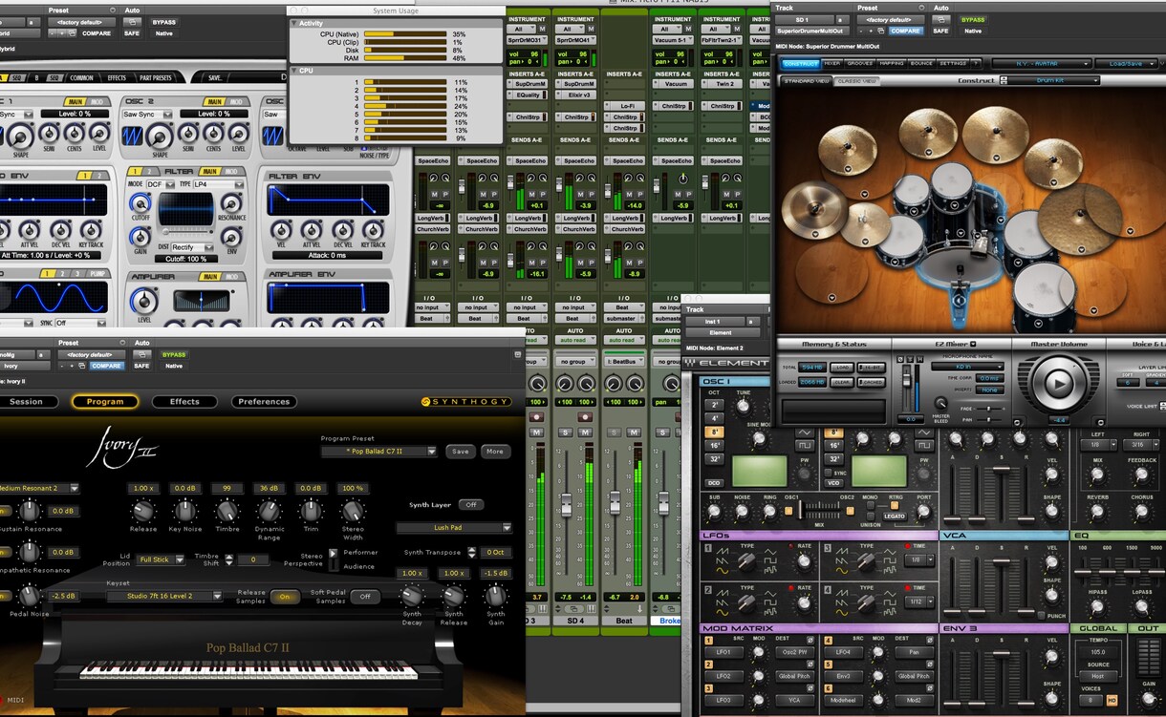Click the SD 4 track volume fader
Screen dimensions: 1166x717
566,503
